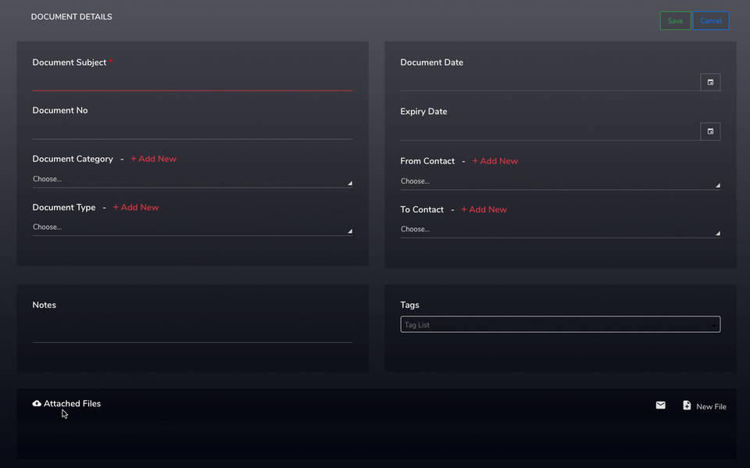This screenshot has width=750, height=468.
Task: Expand the Document Type dropdown
Action: [192, 227]
